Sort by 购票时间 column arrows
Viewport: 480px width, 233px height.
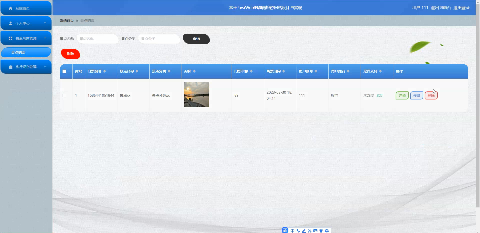284,71
